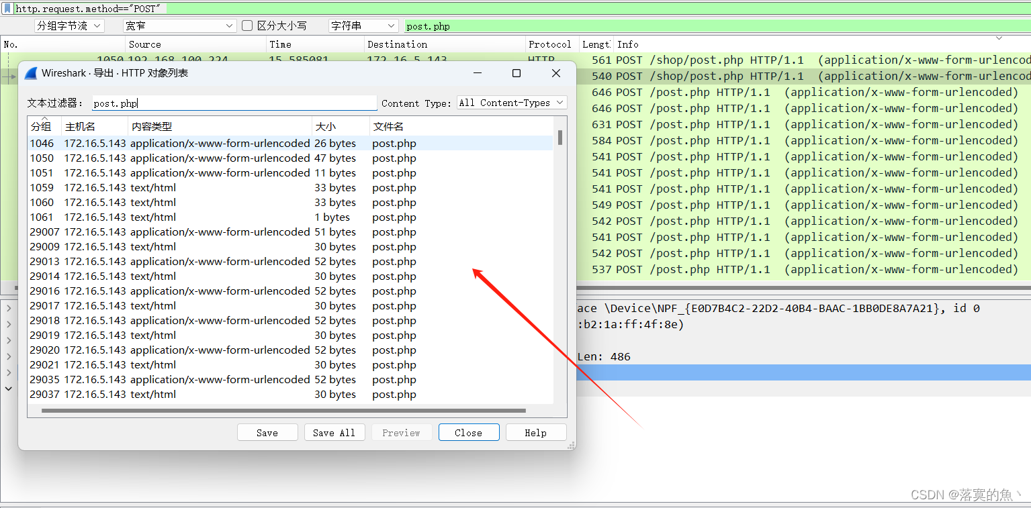This screenshot has width=1031, height=508.
Task: Select object row with packet 29020
Action: coord(290,350)
